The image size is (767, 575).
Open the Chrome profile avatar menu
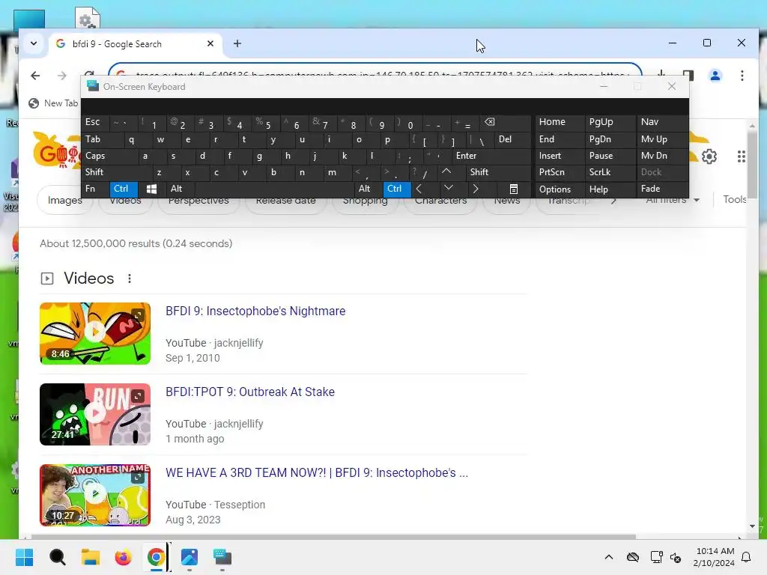(715, 76)
